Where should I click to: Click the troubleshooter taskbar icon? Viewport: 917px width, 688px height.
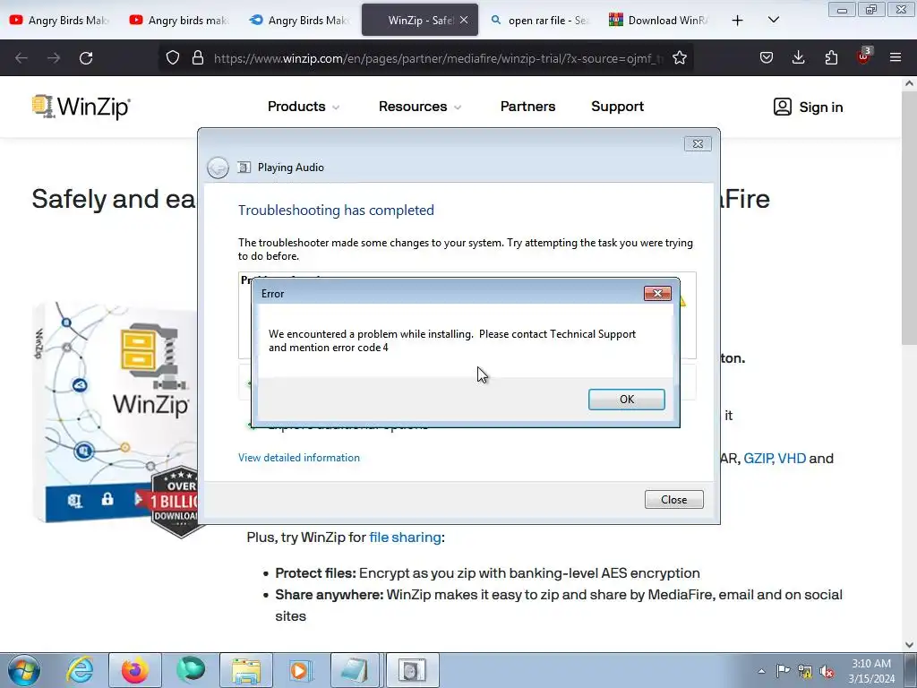pos(412,670)
